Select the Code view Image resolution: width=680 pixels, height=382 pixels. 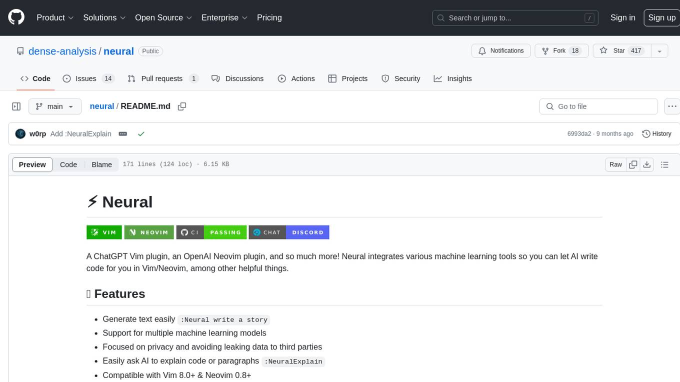[68, 164]
